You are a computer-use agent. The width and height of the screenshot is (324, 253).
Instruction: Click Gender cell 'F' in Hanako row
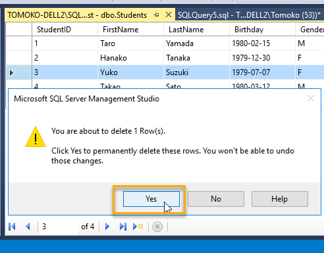click(310, 58)
